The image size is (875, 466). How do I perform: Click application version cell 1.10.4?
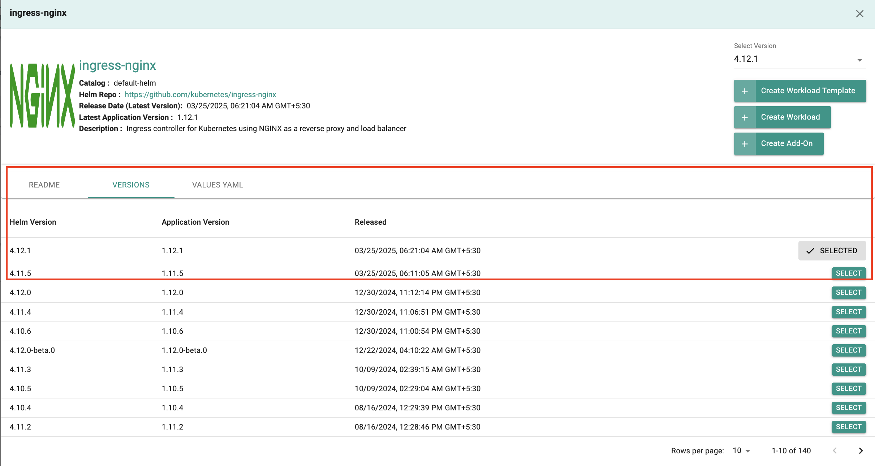click(172, 408)
